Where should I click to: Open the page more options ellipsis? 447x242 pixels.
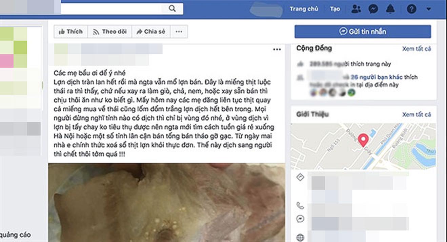coord(179,32)
